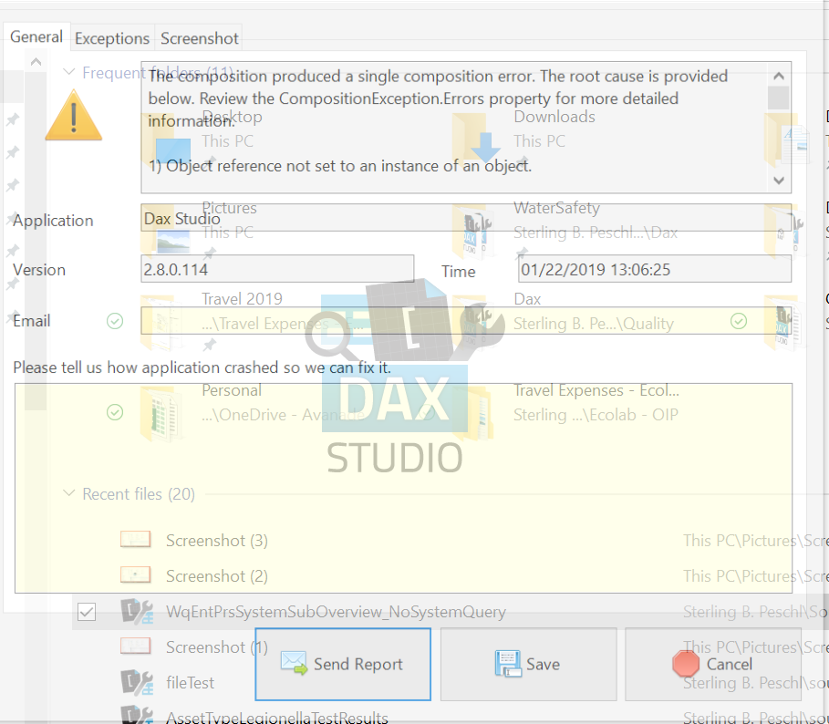The image size is (829, 724).
Task: Collapse the Frequent folders (11) section
Action: (x=69, y=72)
